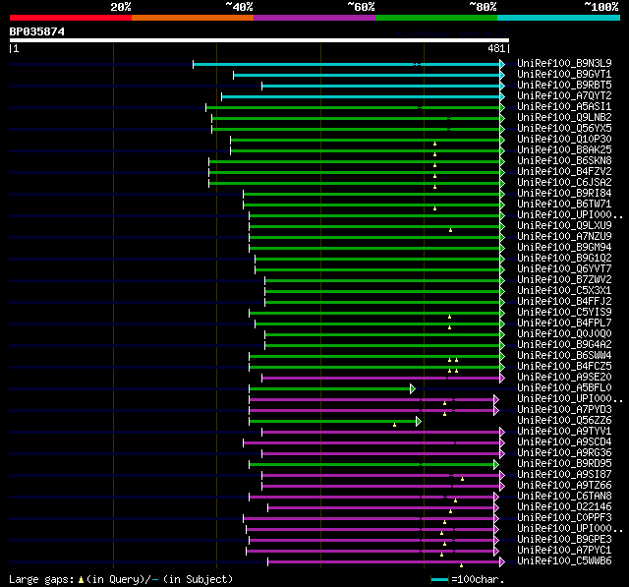Open the UniRef100_A5ASI1 hit label
This screenshot has height=587, width=629.
coord(564,107)
